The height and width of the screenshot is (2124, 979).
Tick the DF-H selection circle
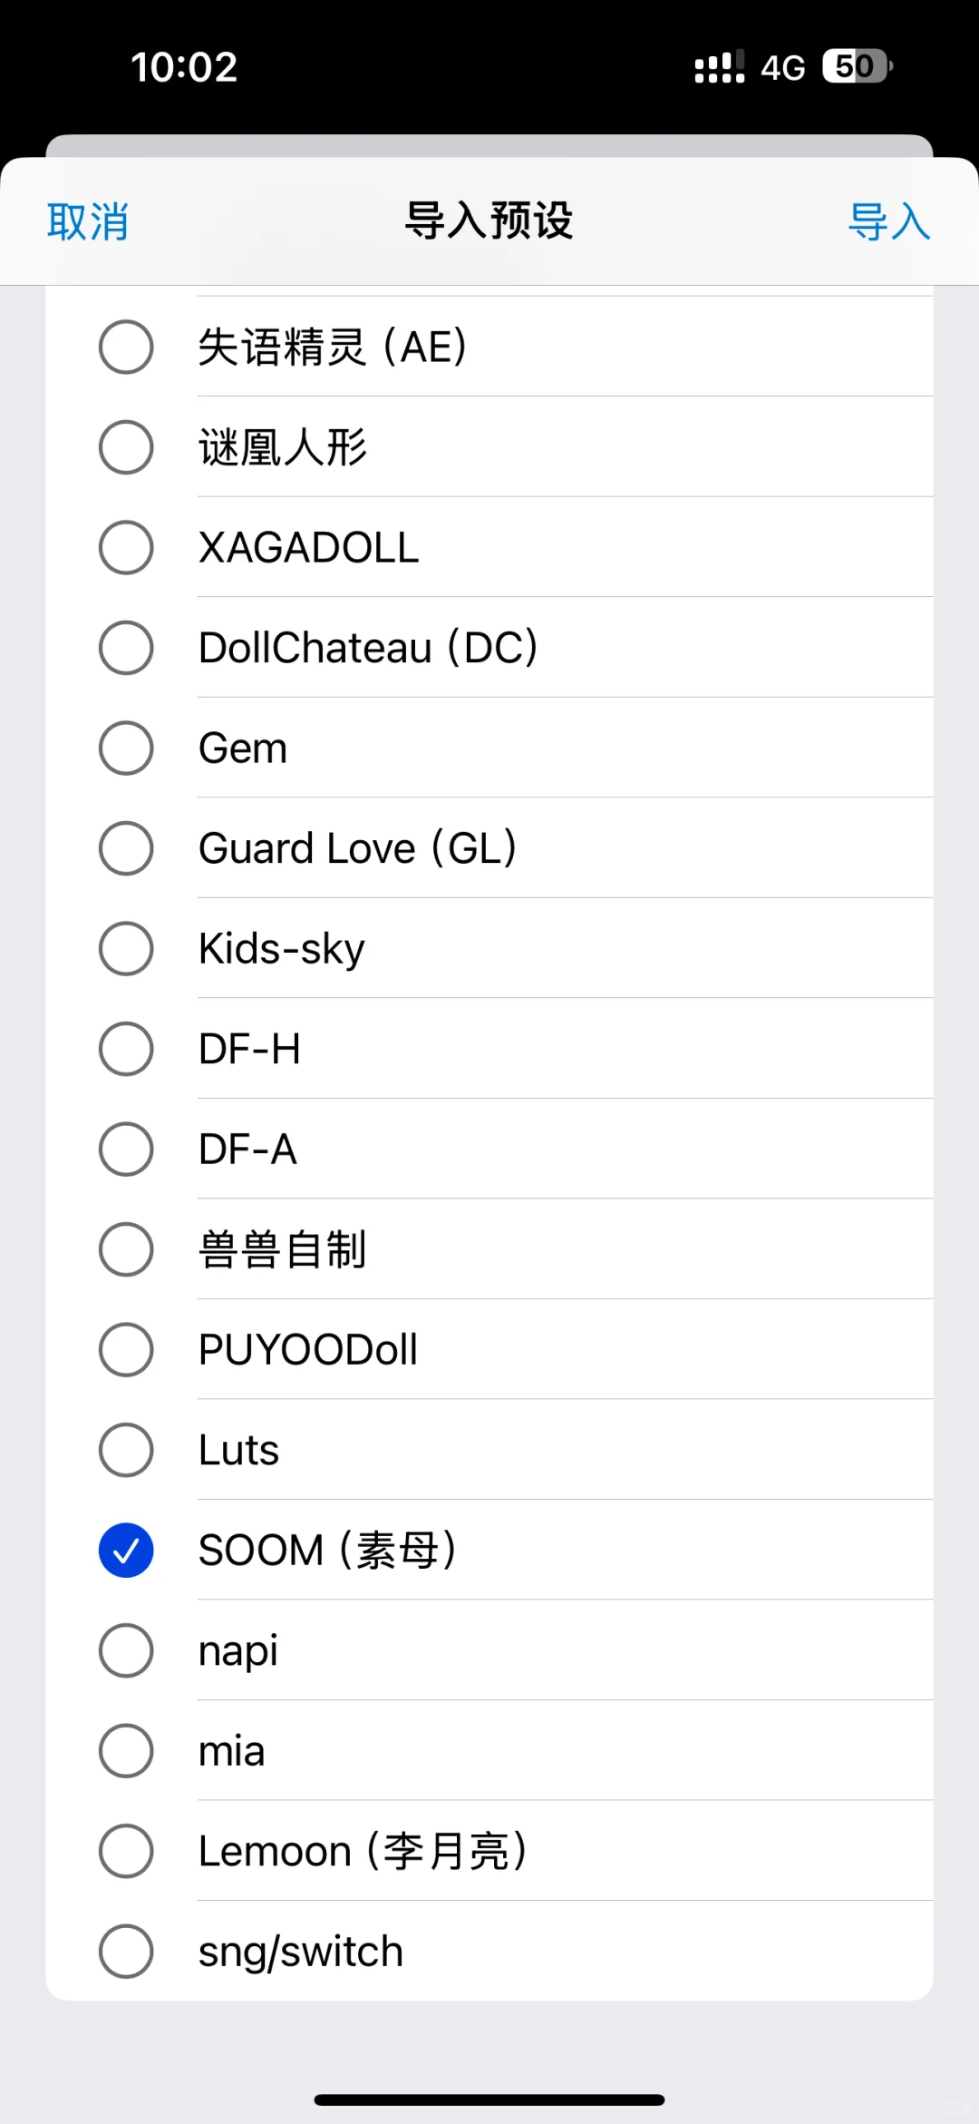[x=126, y=1049]
